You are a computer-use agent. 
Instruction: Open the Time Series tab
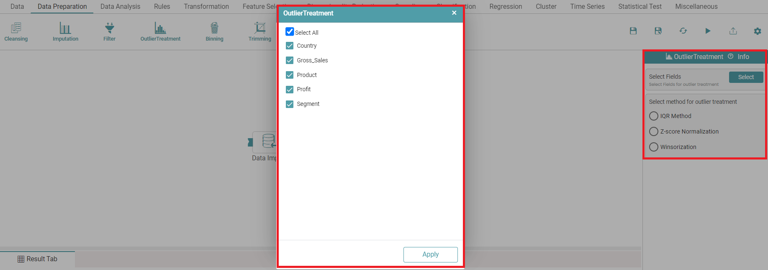587,7
